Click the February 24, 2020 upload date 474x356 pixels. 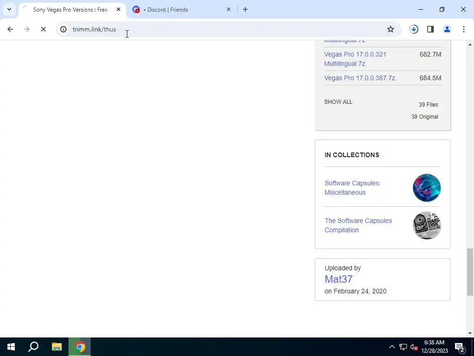(360, 291)
